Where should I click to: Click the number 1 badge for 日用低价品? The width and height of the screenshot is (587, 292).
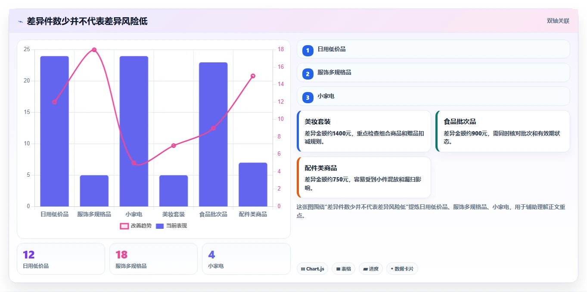[307, 51]
